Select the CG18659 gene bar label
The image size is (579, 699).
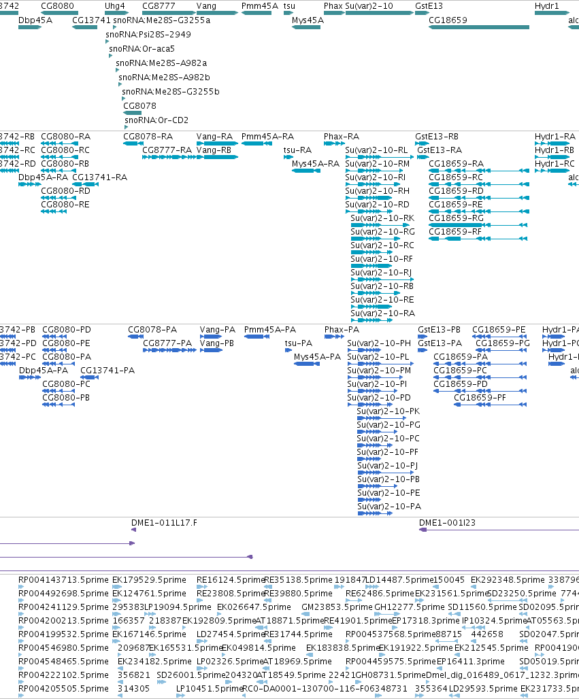pyautogui.click(x=448, y=20)
